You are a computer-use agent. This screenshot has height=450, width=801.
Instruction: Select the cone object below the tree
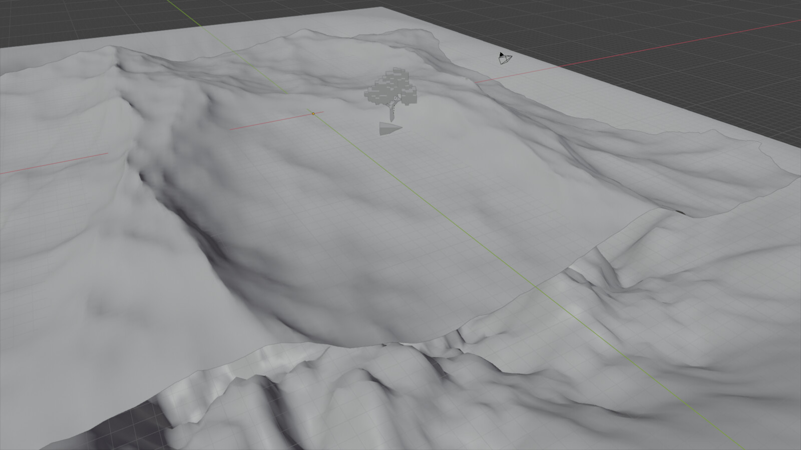coord(390,129)
